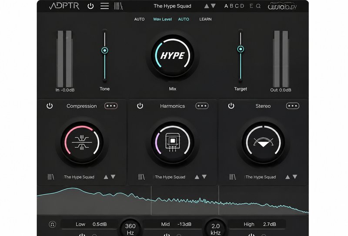Click the Out level meter
Viewport: 348px width, 236px height.
pos(281,59)
